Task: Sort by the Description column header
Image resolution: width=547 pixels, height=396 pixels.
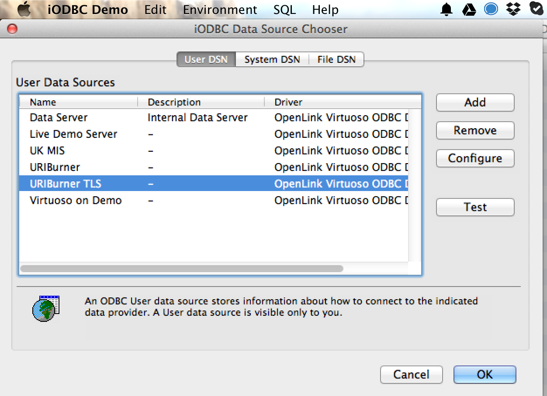Action: coord(201,102)
